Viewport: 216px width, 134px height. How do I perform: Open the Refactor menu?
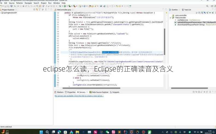[20, 3]
